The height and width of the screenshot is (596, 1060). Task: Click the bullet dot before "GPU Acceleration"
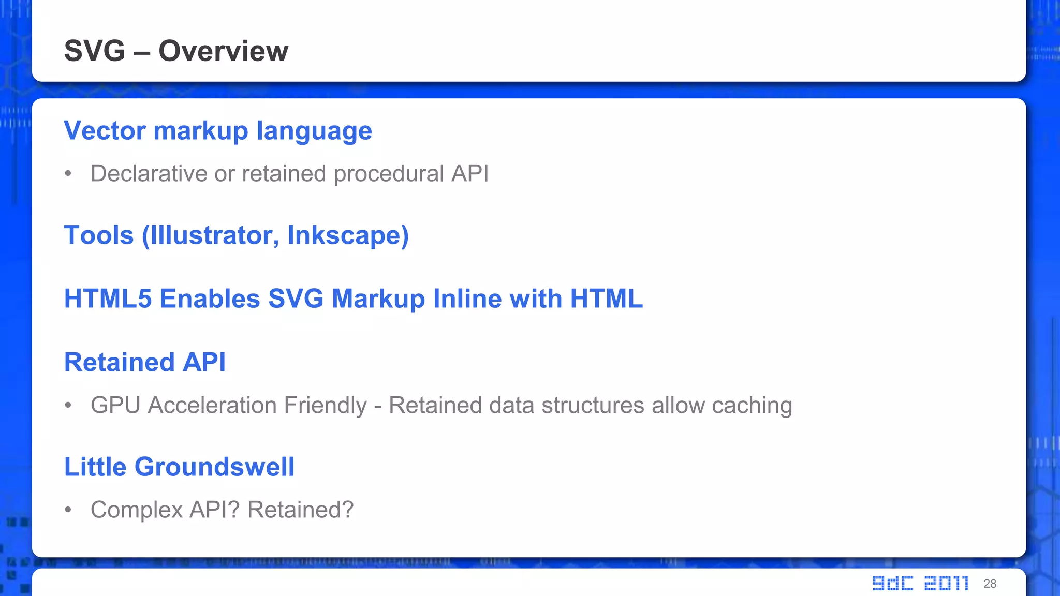[68, 406]
